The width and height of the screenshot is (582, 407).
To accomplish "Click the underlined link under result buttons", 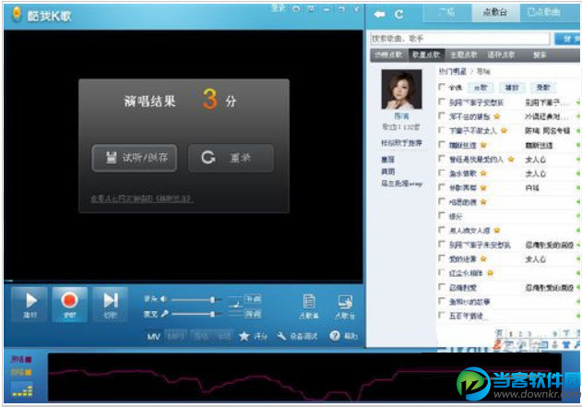I will (x=141, y=198).
